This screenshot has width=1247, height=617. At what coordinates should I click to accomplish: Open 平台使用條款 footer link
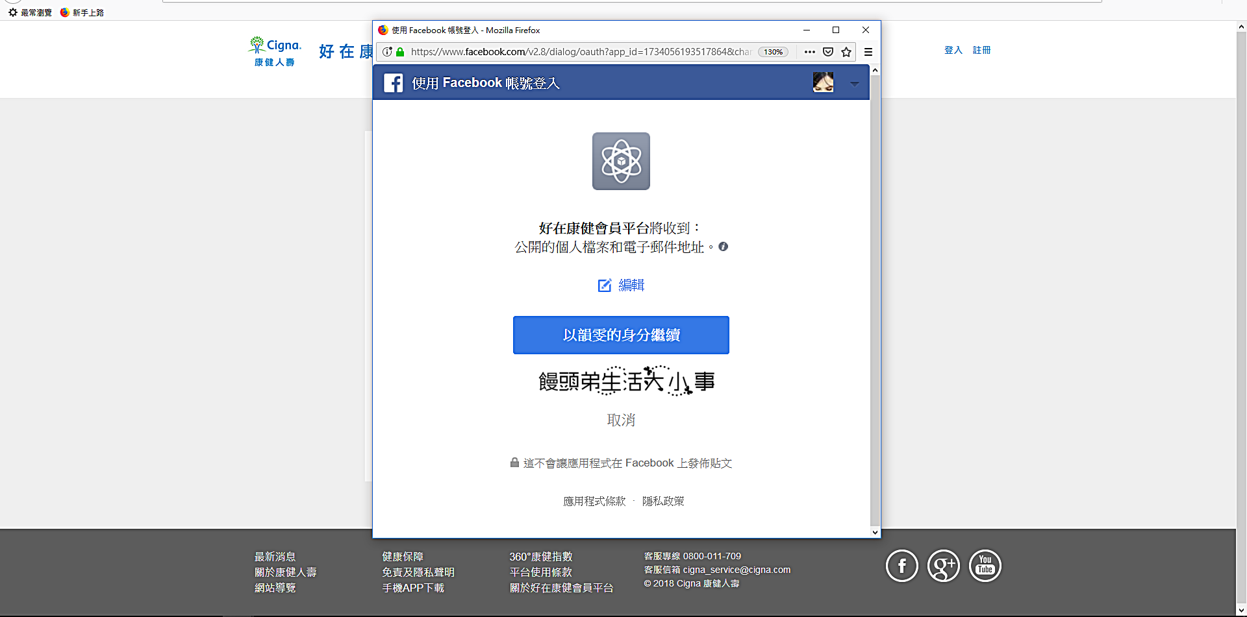pos(541,572)
